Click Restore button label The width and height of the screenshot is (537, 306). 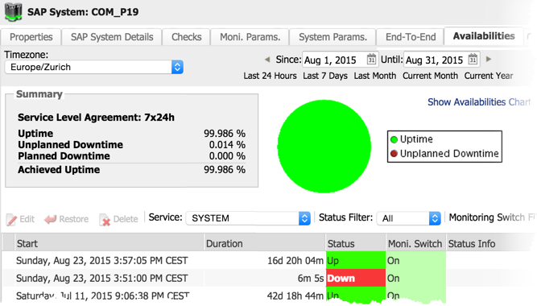[73, 219]
